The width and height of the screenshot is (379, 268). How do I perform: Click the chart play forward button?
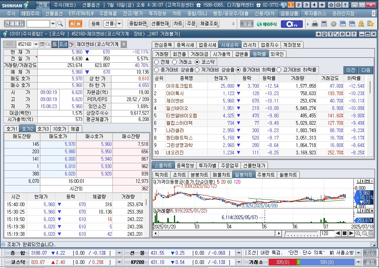[351, 234]
